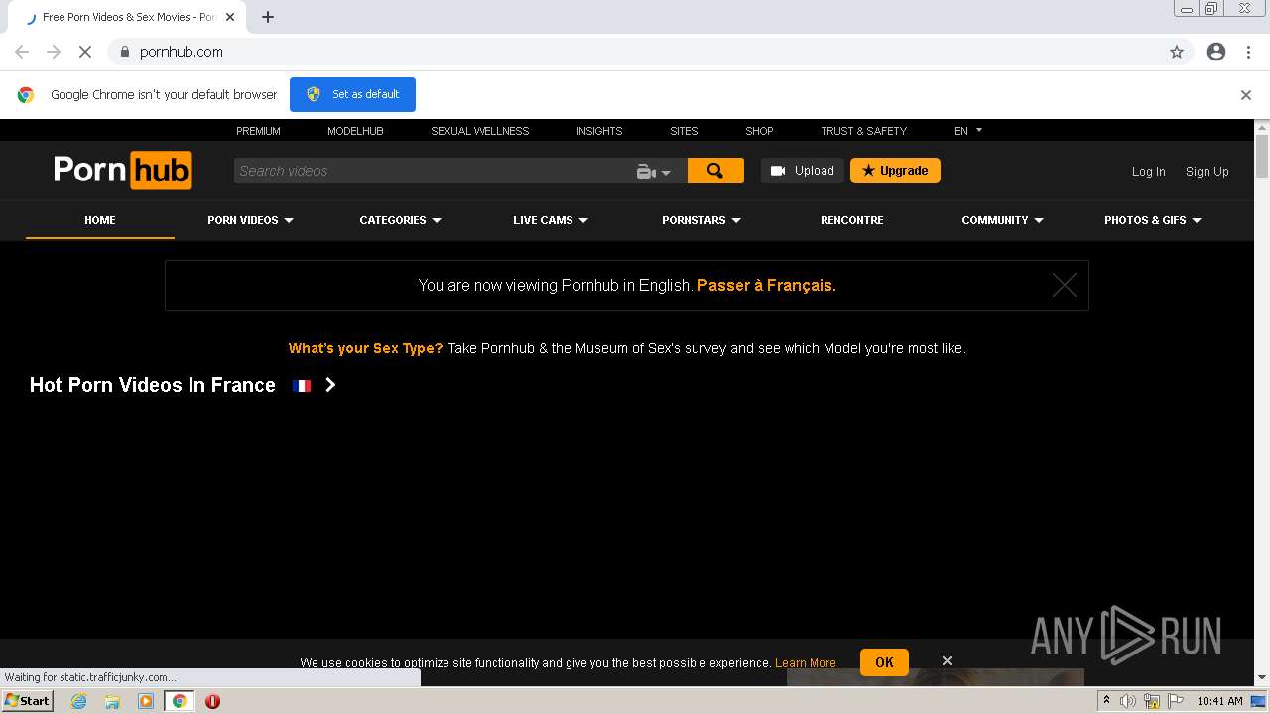Open the file explorer taskbar icon
The image size is (1270, 714).
tap(112, 701)
